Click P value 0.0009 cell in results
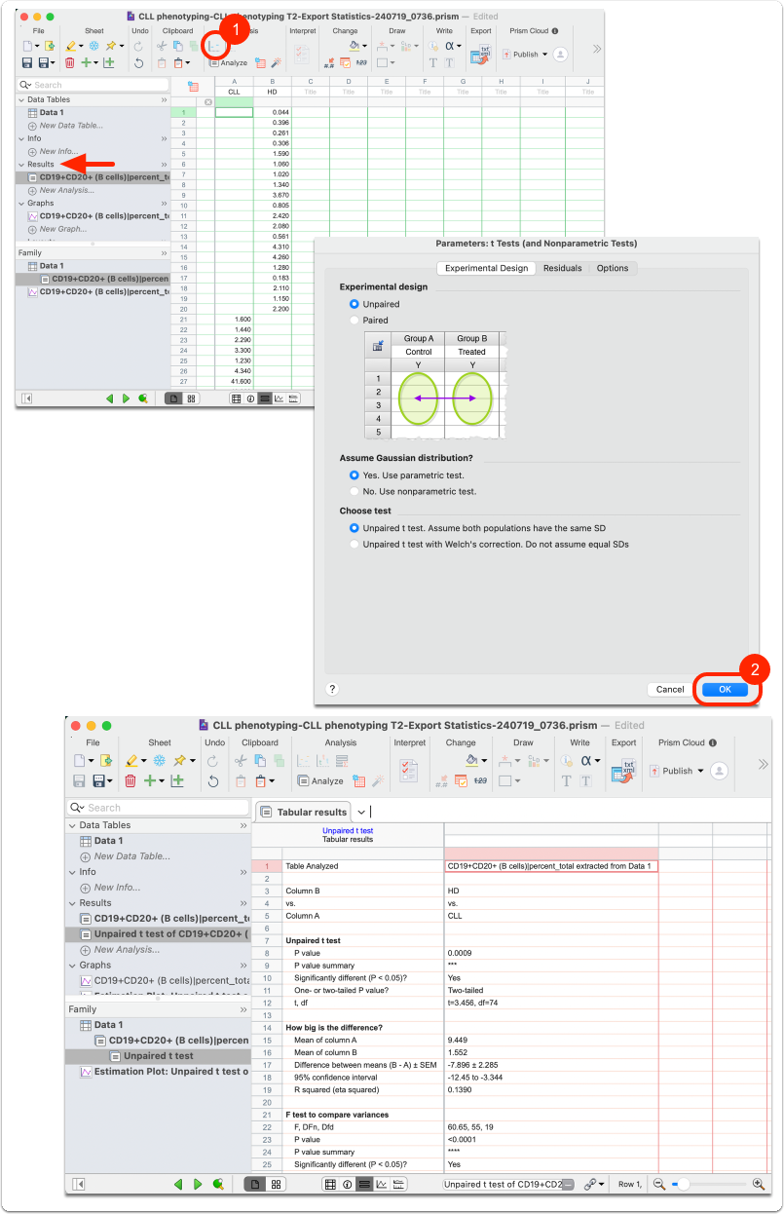 tap(551, 953)
